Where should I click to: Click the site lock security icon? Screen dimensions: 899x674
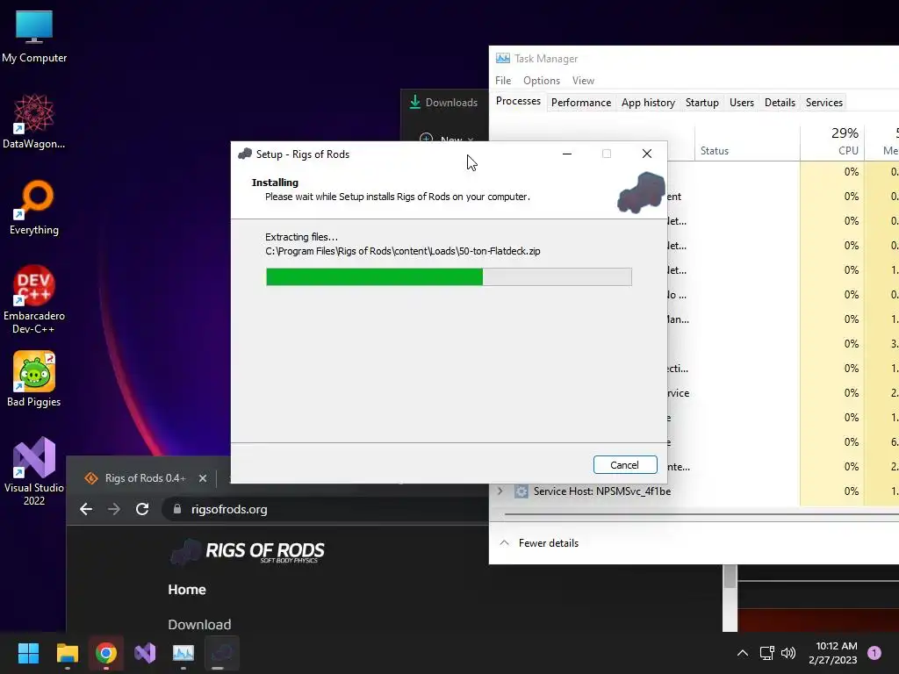tap(177, 509)
